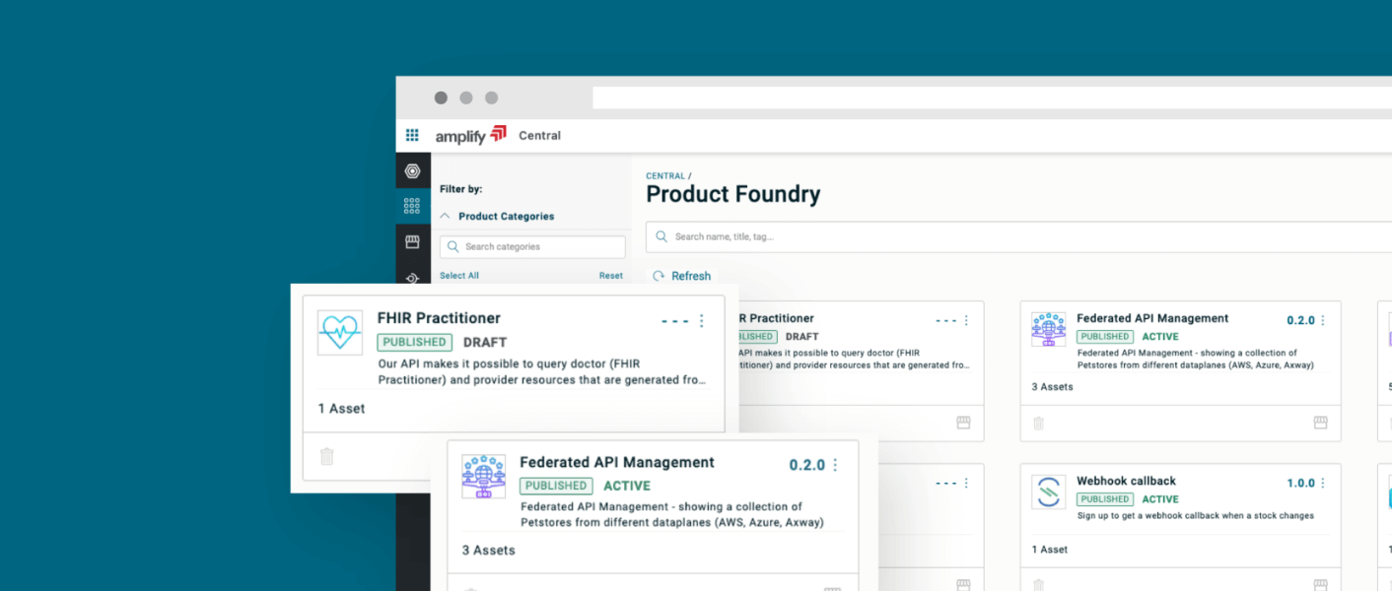The width and height of the screenshot is (1392, 591).
Task: Open three-dot menu on Webhook callback card
Action: 1323,484
